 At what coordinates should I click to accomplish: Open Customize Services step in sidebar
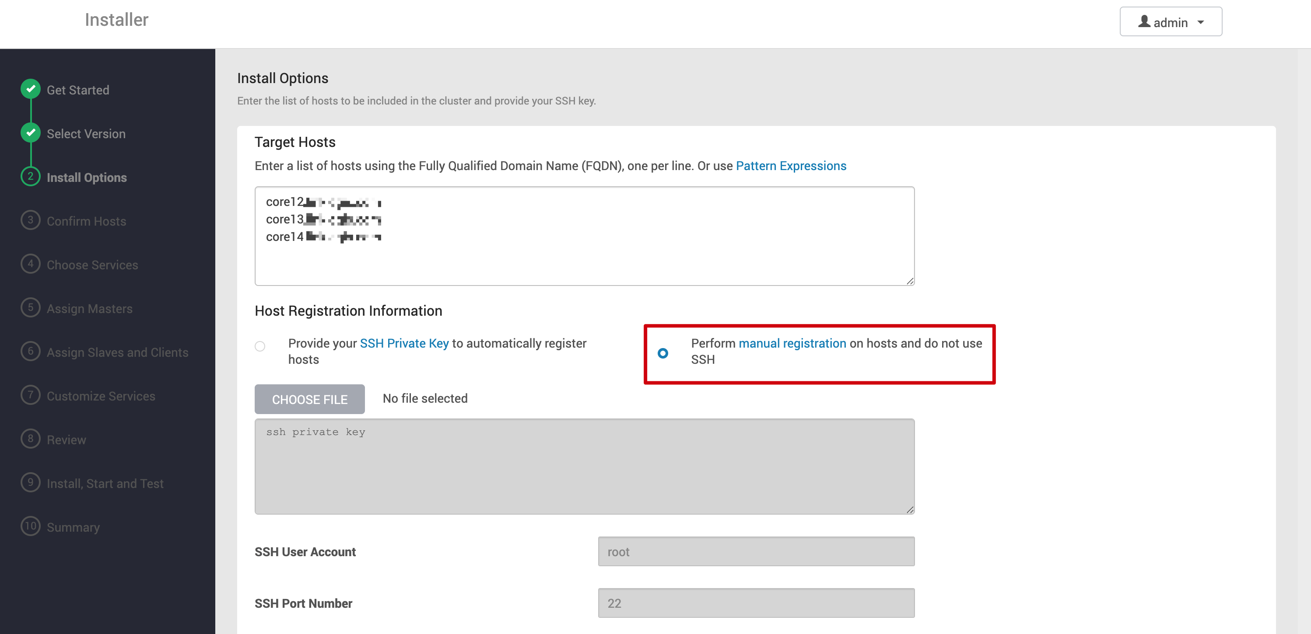click(101, 396)
